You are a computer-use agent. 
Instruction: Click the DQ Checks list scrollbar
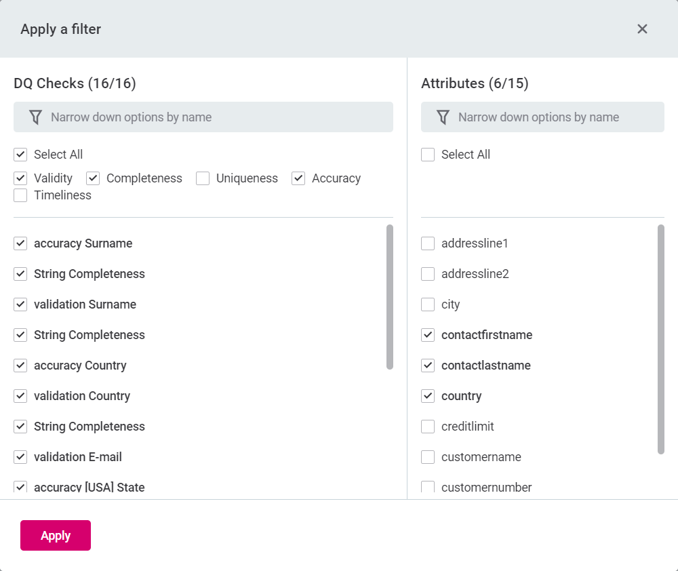[x=390, y=297]
